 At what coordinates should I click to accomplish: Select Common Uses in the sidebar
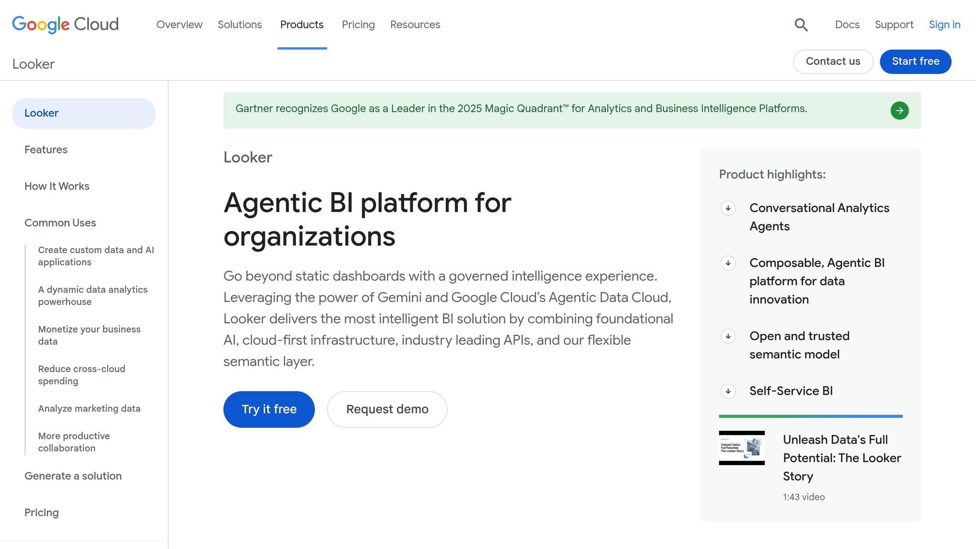pyautogui.click(x=60, y=223)
